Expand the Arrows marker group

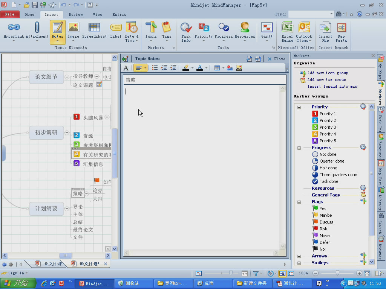299,256
